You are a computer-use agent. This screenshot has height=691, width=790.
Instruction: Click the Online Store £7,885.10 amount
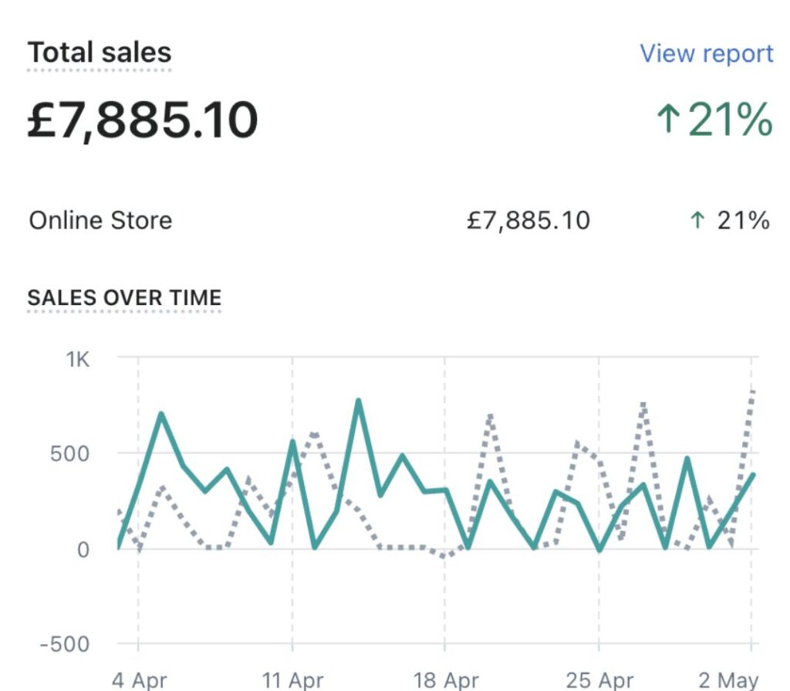[528, 221]
